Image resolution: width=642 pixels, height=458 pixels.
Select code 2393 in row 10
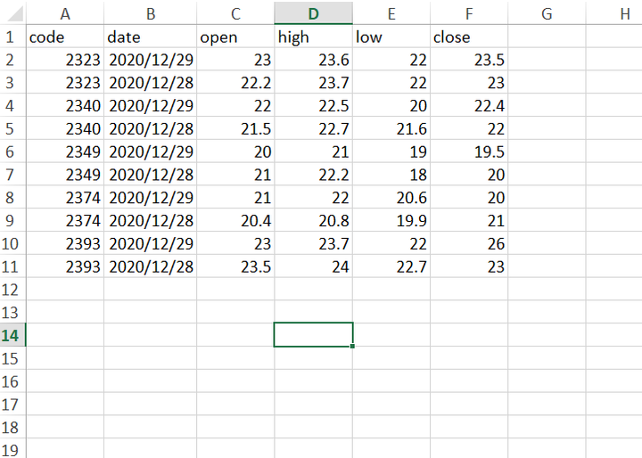coord(65,243)
